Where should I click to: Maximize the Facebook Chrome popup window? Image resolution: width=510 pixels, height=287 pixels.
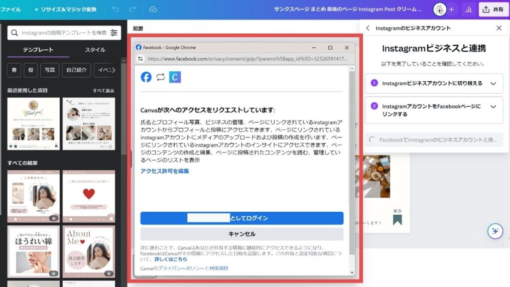pyautogui.click(x=330, y=47)
